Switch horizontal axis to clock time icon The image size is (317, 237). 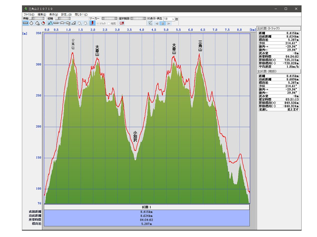[x=31, y=23]
